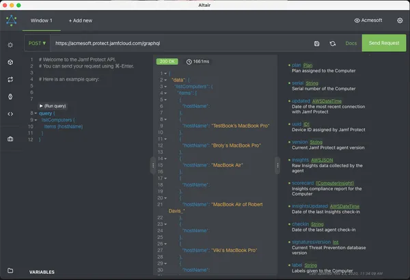This screenshot has width=410, height=280.
Task: Open the Docs panel toggle
Action: click(351, 44)
